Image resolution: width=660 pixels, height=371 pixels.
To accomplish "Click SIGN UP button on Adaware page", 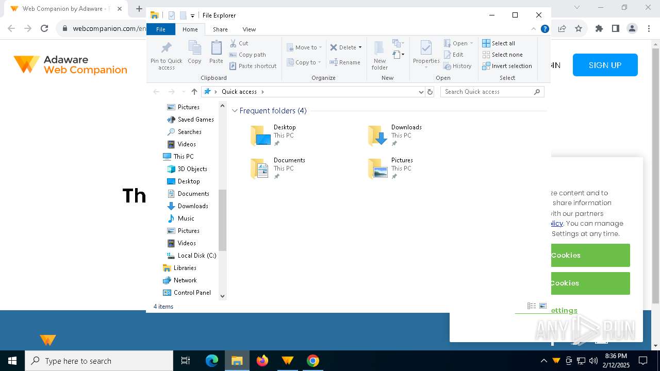I will [x=605, y=65].
